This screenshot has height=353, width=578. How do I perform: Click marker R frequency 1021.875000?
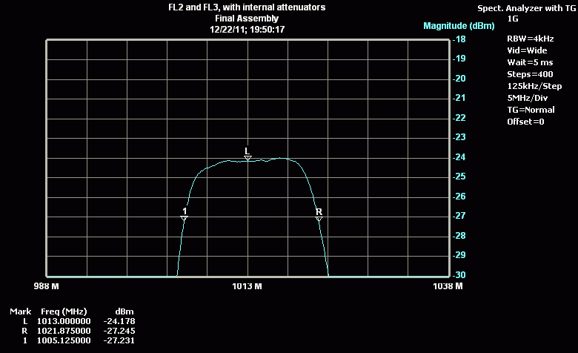(64, 331)
